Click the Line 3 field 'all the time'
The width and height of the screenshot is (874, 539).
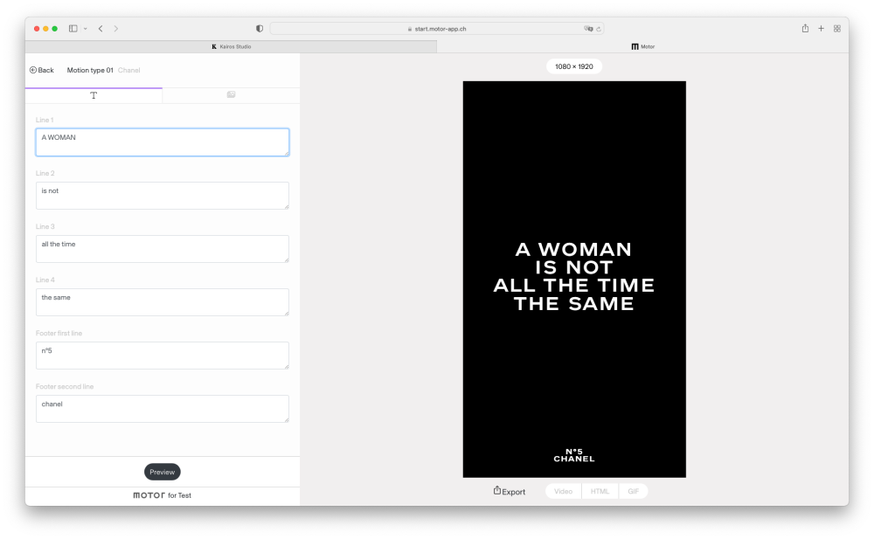pyautogui.click(x=163, y=249)
